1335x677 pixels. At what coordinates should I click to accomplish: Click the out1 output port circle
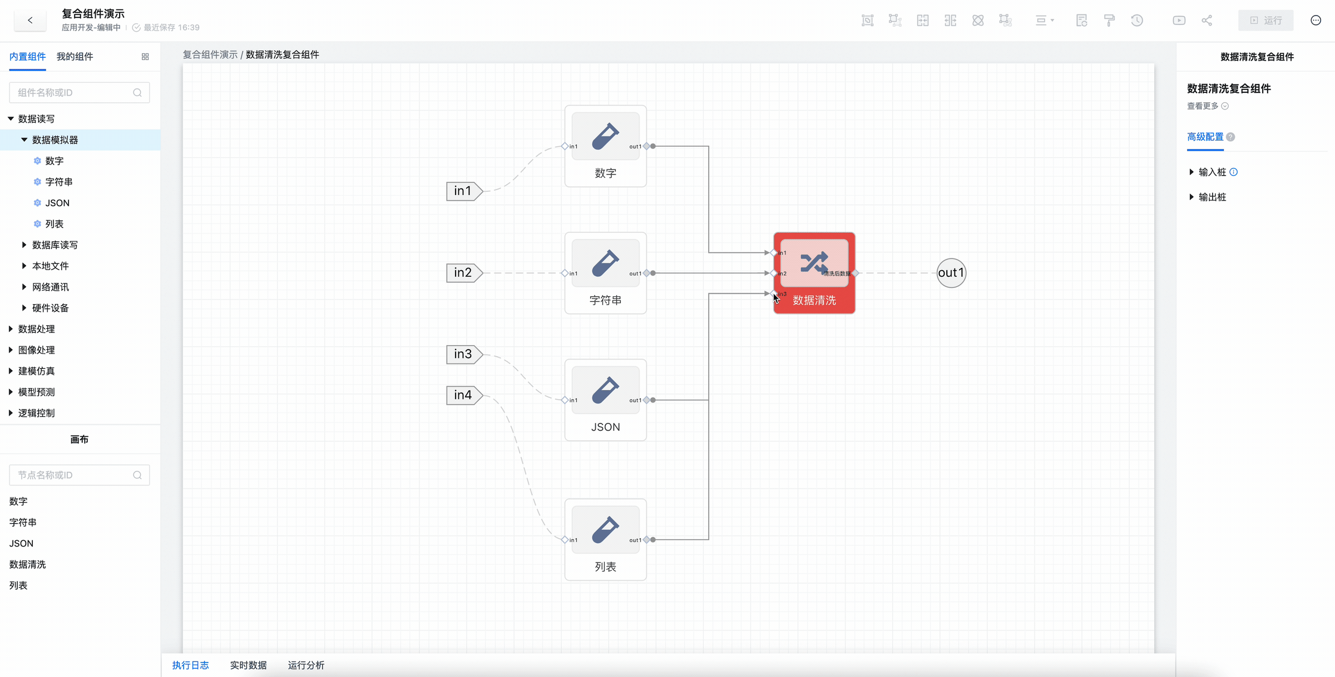click(x=951, y=273)
